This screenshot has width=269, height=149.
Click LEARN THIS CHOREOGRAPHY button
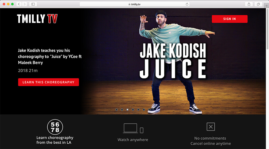point(48,82)
